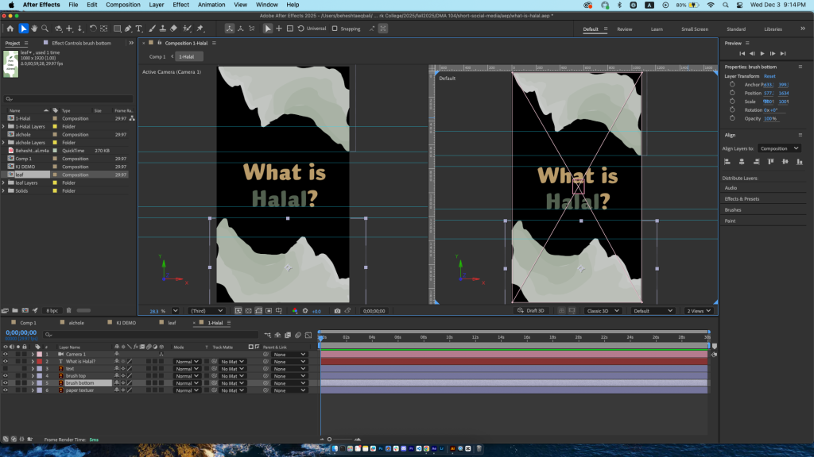Select the Hand tool
This screenshot has width=814, height=457.
[36, 29]
